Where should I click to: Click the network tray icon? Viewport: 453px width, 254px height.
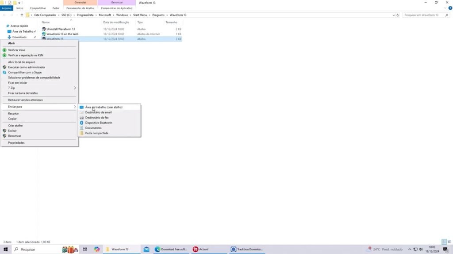[x=415, y=250]
